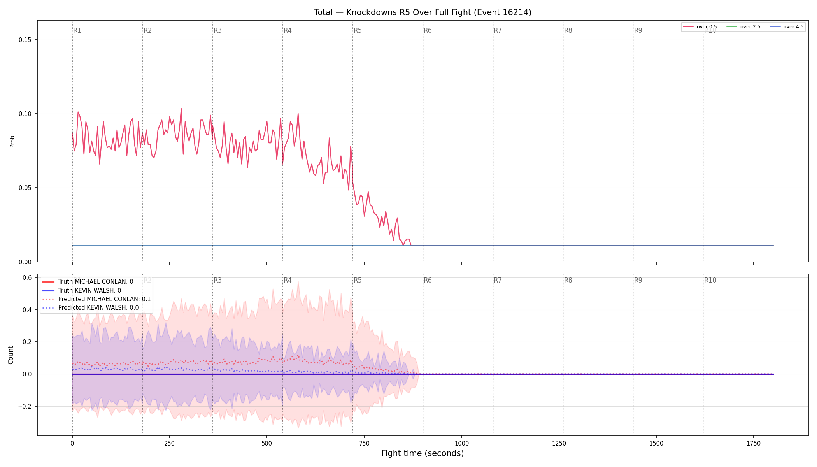
Task: Select the 'over 2.5' legend entry
Action: pyautogui.click(x=743, y=27)
